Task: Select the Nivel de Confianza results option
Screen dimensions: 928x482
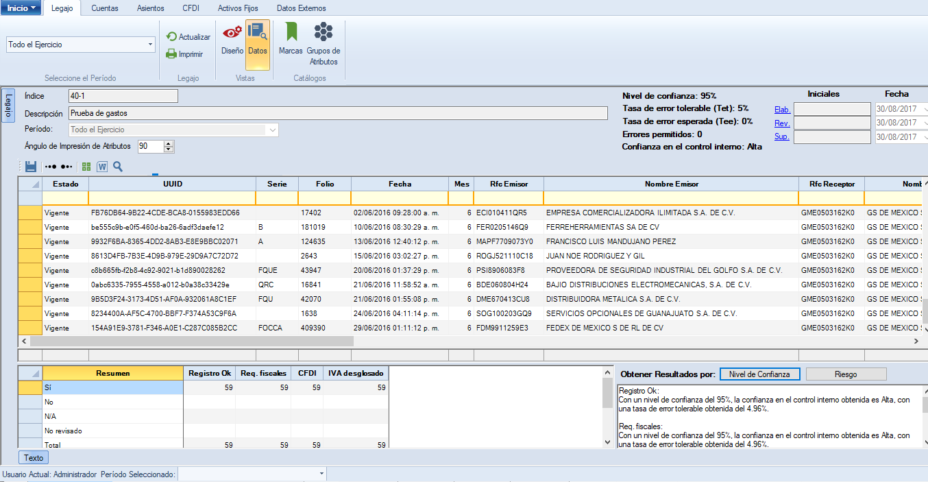Action: [760, 374]
